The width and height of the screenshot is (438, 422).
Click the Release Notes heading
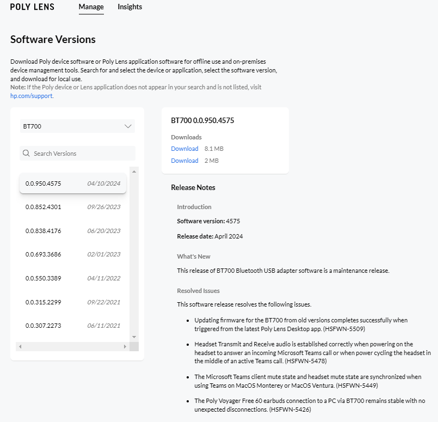tap(193, 187)
